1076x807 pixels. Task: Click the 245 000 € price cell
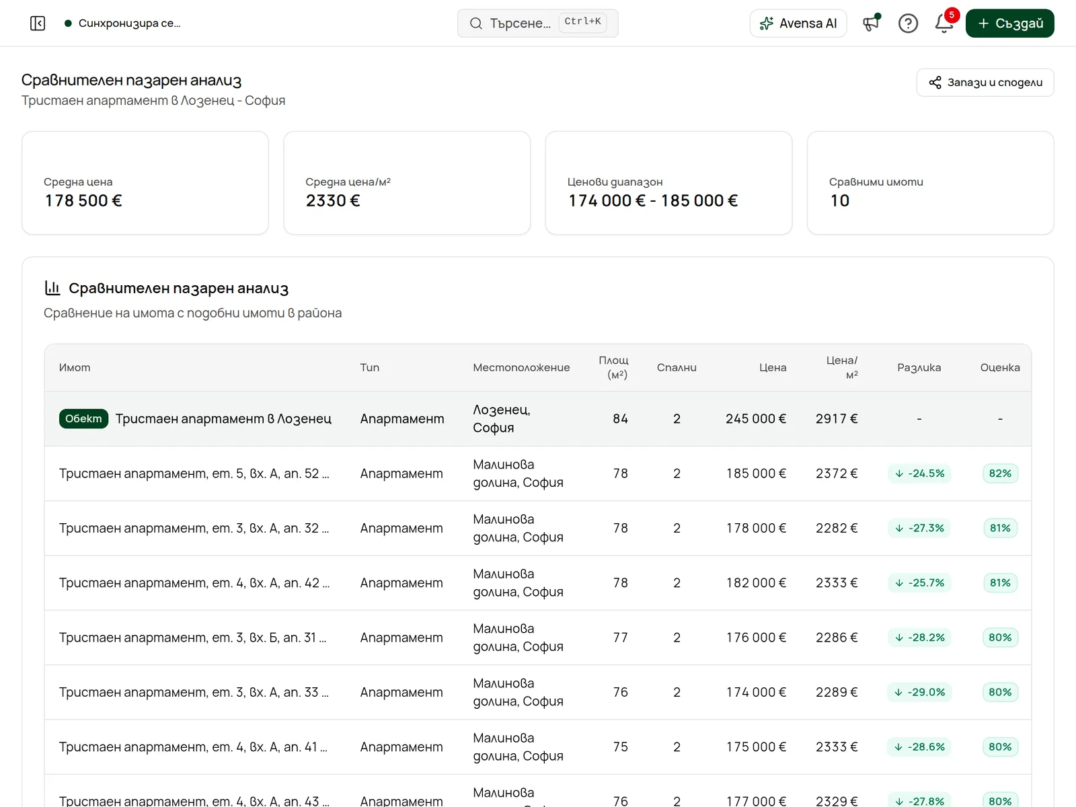(x=756, y=418)
